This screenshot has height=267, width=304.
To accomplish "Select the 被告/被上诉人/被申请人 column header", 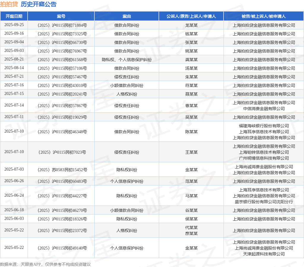I will tap(264, 16).
